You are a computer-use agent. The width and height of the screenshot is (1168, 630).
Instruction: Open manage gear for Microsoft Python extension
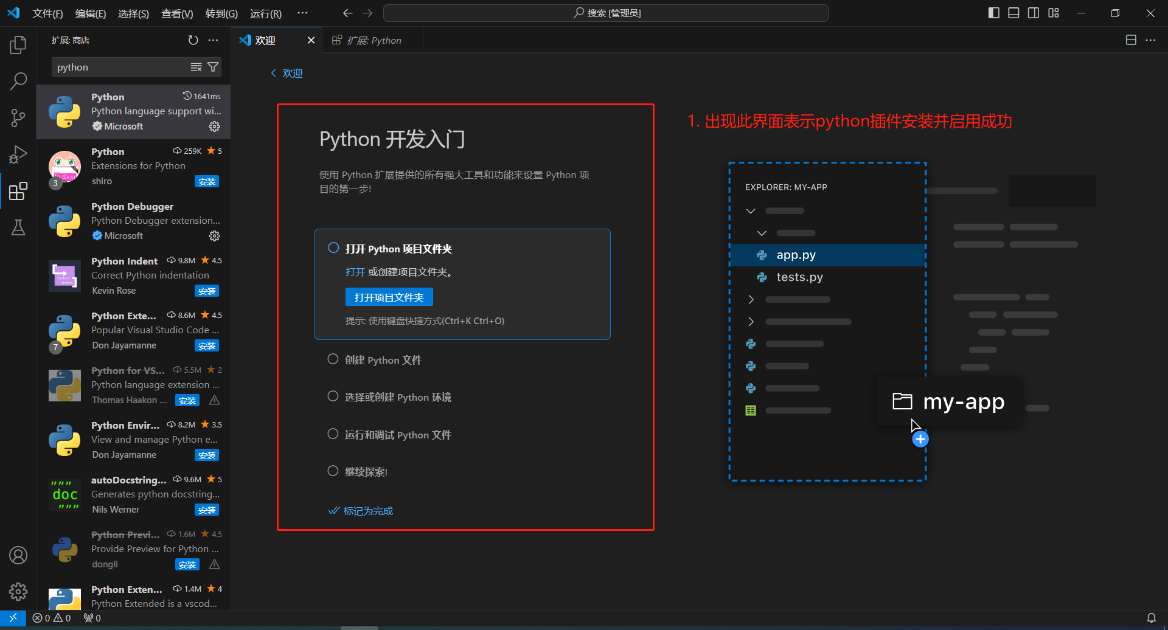pyautogui.click(x=214, y=126)
